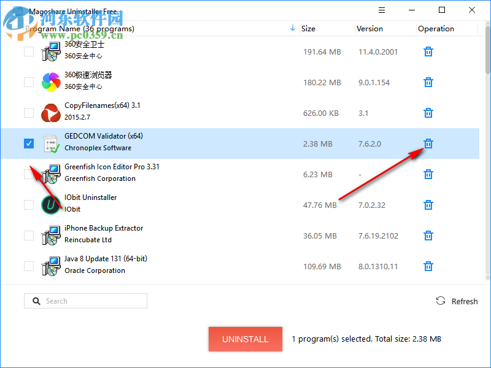Click the Reincubate Ltd program icon
Viewport: 491px width, 368px height.
click(51, 236)
